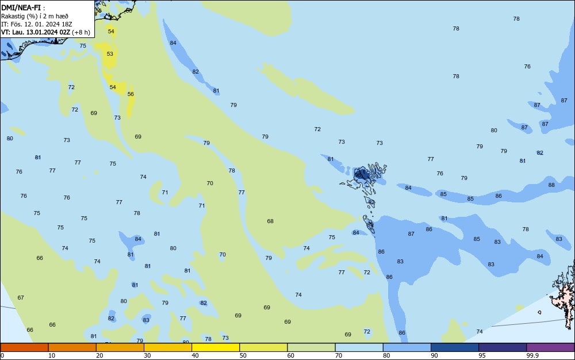The height and width of the screenshot is (360, 575).
Task: Click the humidity value 53 on the map
Action: pyautogui.click(x=110, y=54)
